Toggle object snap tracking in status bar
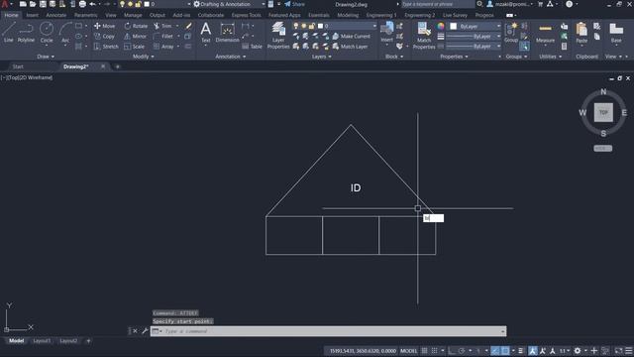The image size is (634, 357). pyautogui.click(x=495, y=350)
